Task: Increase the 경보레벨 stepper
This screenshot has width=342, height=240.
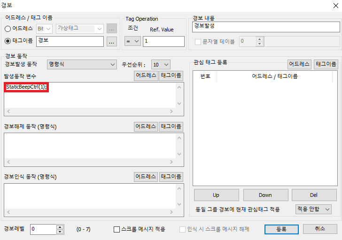Action: (60, 227)
